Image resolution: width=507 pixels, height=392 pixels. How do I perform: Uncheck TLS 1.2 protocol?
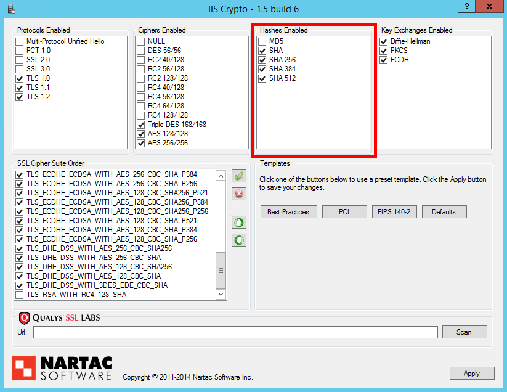[x=20, y=97]
